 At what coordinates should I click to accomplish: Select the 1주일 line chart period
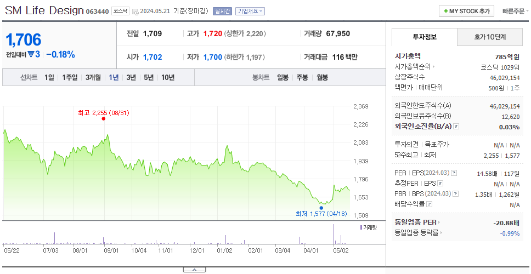click(x=70, y=77)
